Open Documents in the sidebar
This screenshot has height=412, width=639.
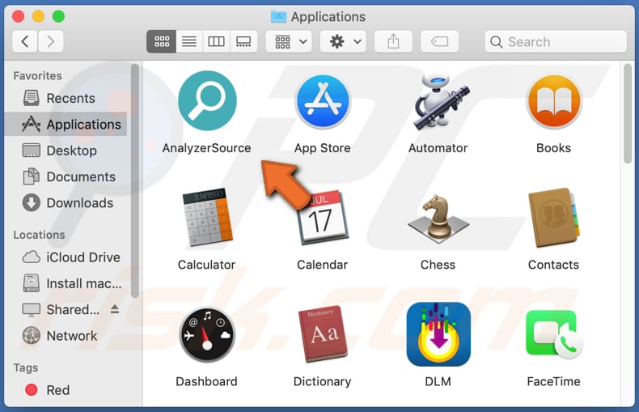66,176
